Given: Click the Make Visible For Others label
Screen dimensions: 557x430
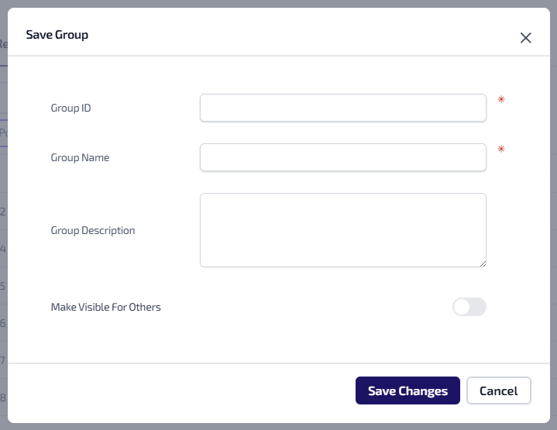Looking at the screenshot, I should pyautogui.click(x=105, y=307).
